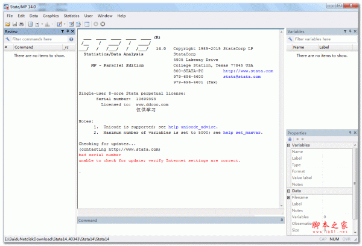Click the Open file toolbar icon
The height and width of the screenshot is (246, 362).
(x=8, y=24)
